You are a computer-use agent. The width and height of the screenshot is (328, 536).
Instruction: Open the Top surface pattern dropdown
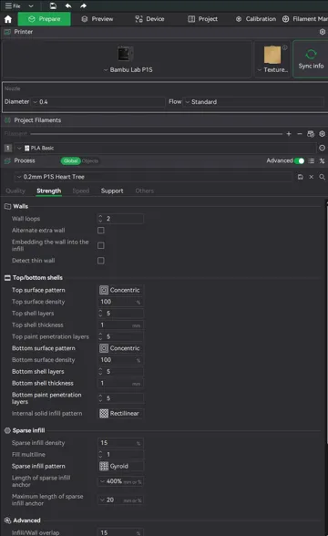pyautogui.click(x=120, y=290)
